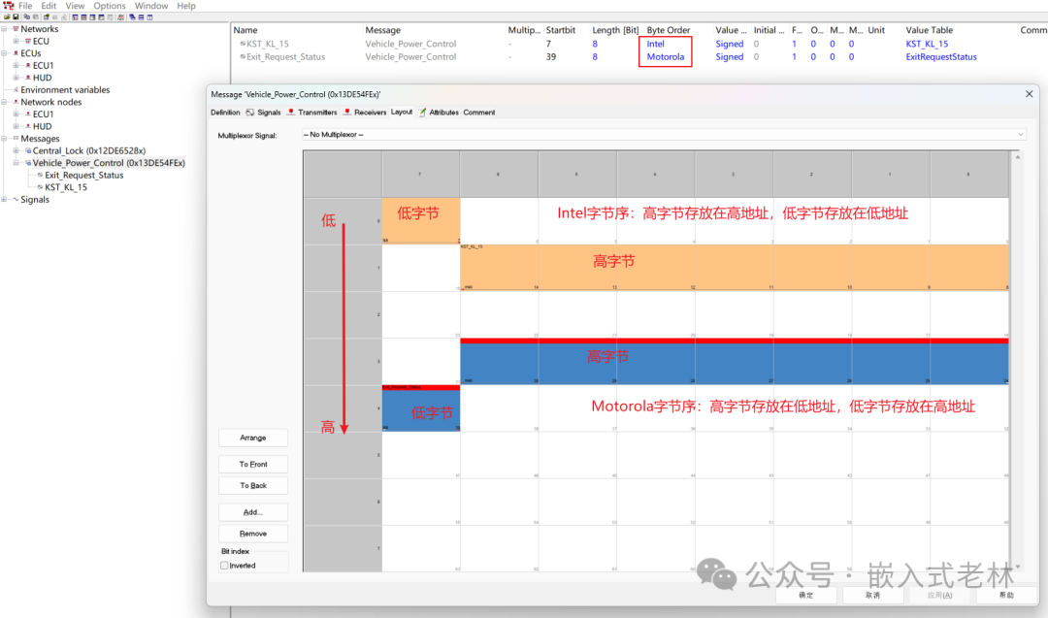Click the Signals root tree icon
The image size is (1048, 618).
click(16, 199)
